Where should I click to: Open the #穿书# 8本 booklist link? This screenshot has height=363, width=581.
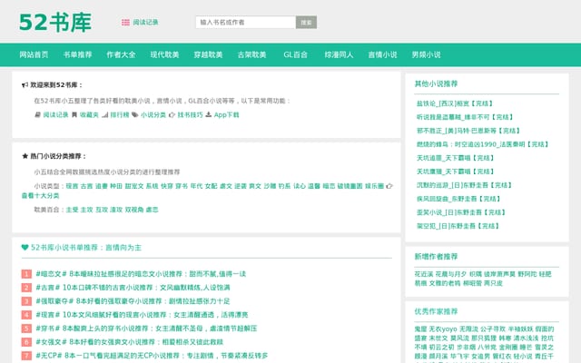tap(146, 329)
